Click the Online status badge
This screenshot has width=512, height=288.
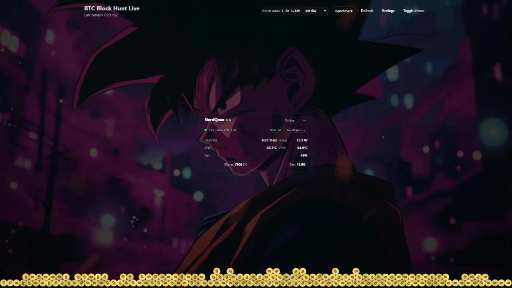[x=290, y=120]
